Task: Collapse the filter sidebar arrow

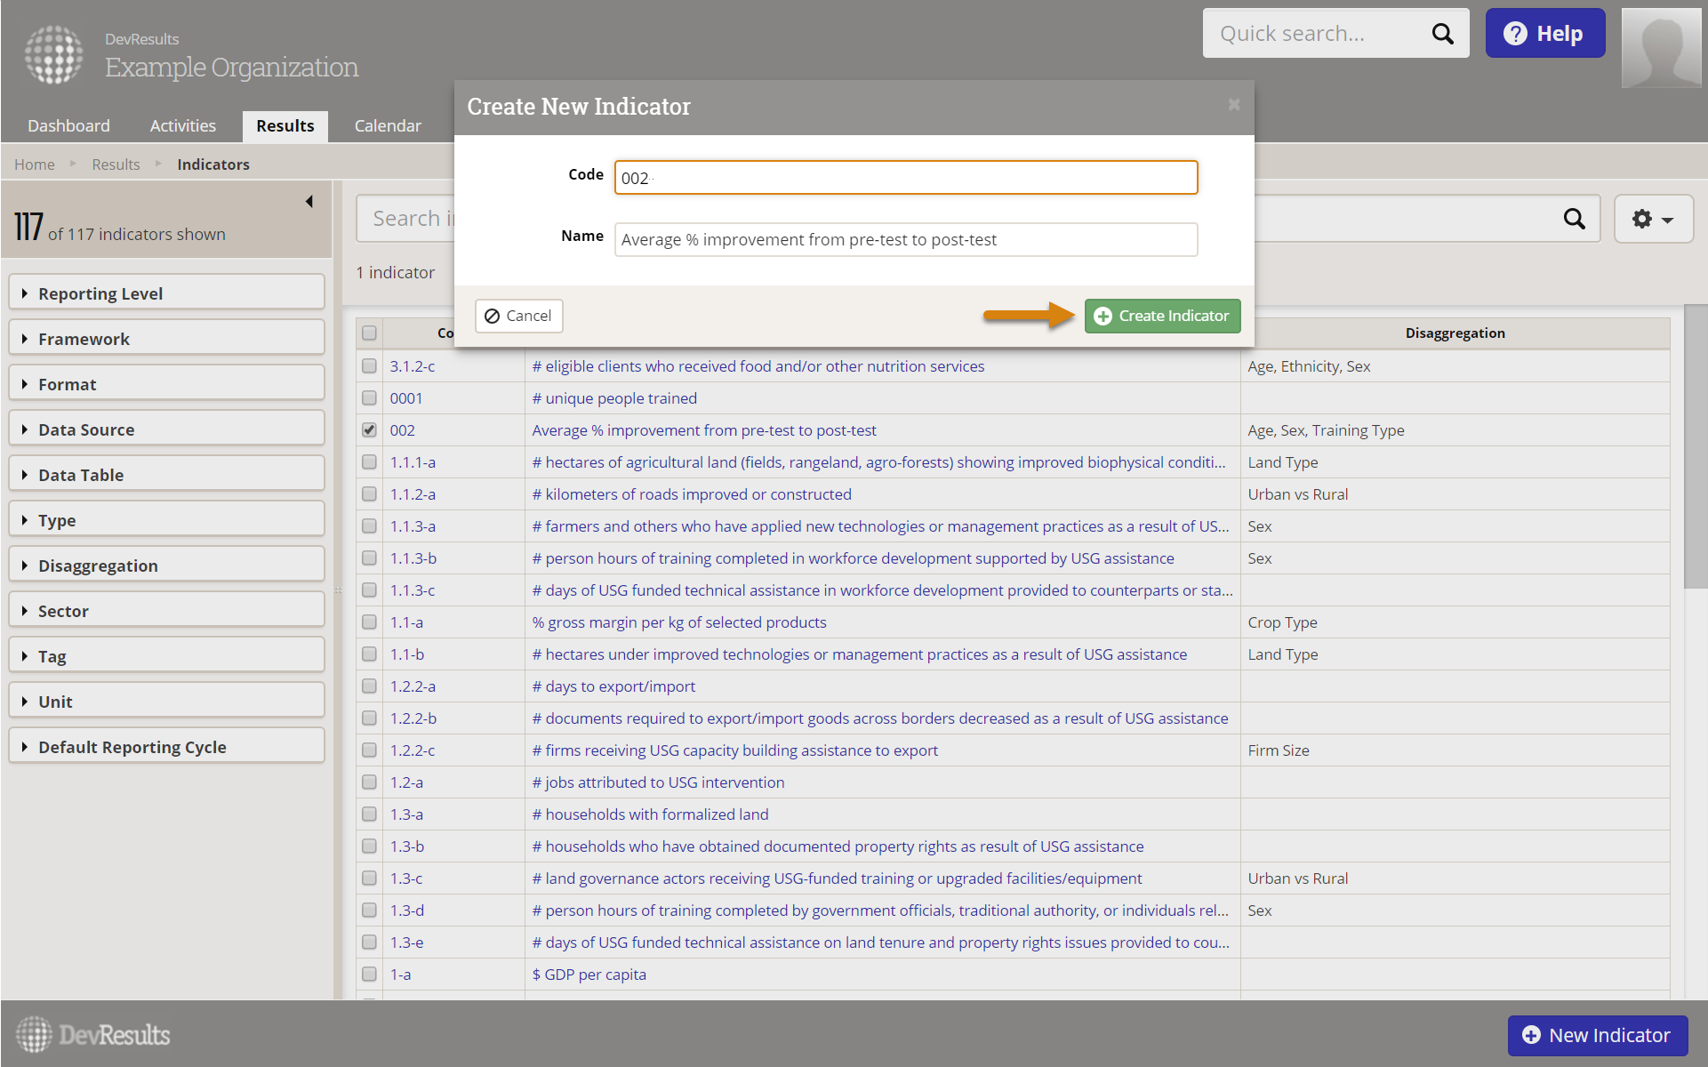Action: point(309,202)
